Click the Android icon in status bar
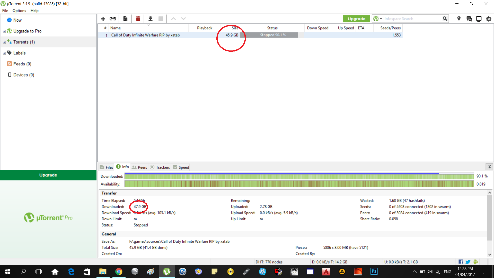The width and height of the screenshot is (494, 278). (x=475, y=262)
